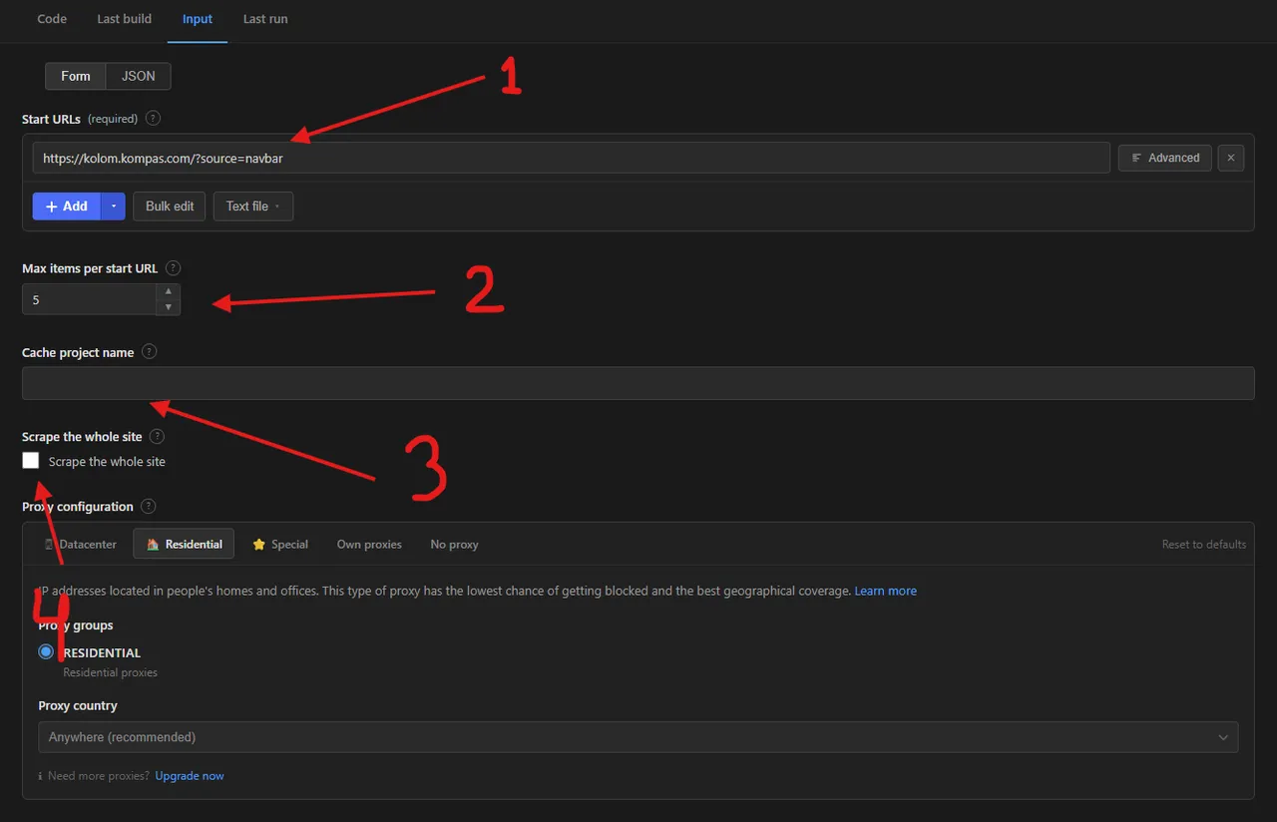
Task: Open the Last run tab
Action: tap(265, 19)
